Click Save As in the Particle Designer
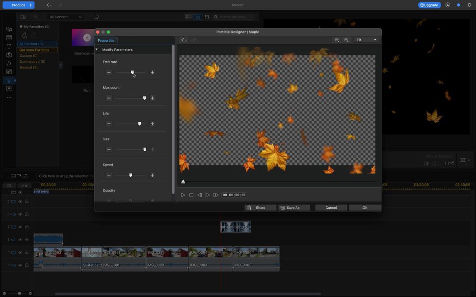This screenshot has height=297, width=476. (293, 207)
